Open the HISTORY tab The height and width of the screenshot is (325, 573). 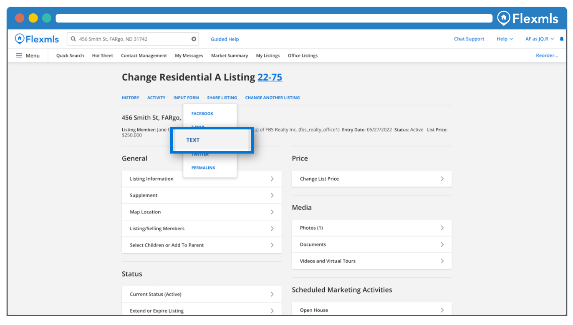130,98
